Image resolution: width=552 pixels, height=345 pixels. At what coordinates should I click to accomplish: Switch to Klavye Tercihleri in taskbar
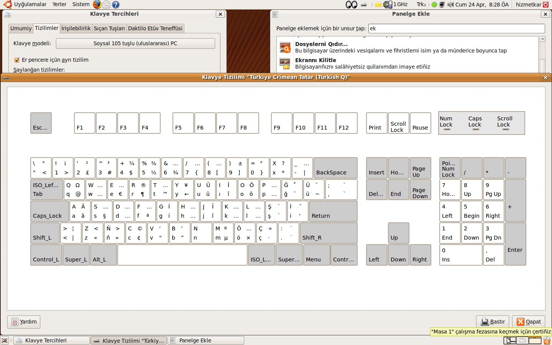click(51, 340)
